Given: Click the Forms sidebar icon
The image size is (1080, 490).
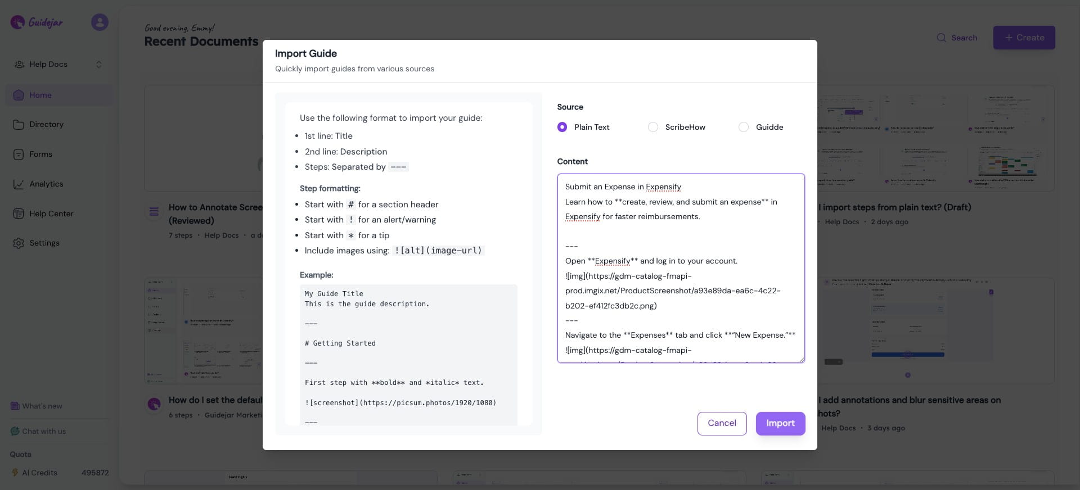Looking at the screenshot, I should (x=19, y=155).
